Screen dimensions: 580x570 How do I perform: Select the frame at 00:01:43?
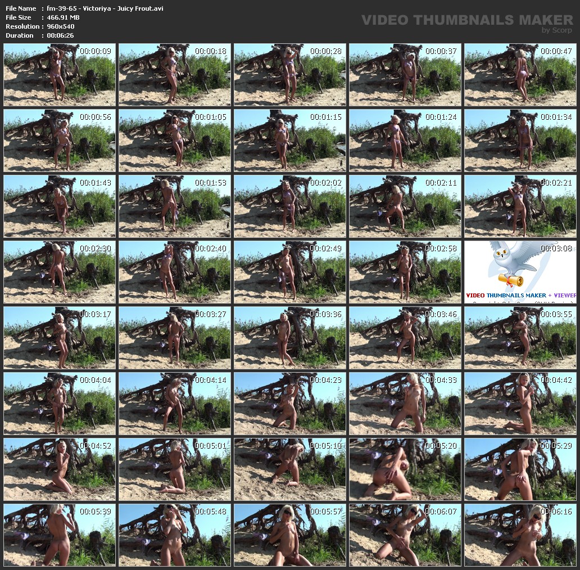60,206
